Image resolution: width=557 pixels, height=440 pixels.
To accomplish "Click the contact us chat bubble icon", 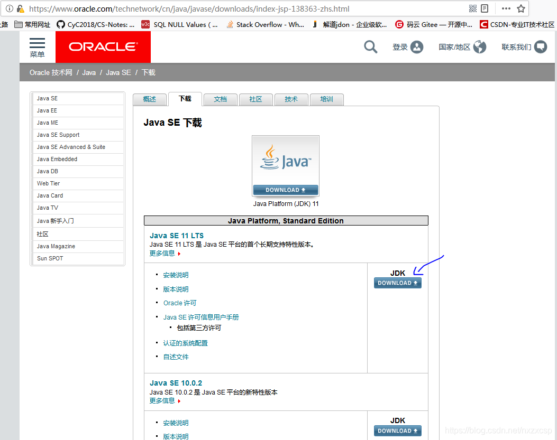I will coord(541,47).
